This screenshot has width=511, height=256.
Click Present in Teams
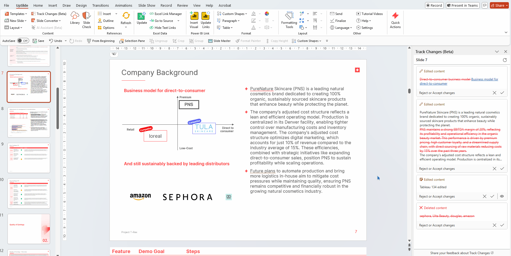(463, 5)
